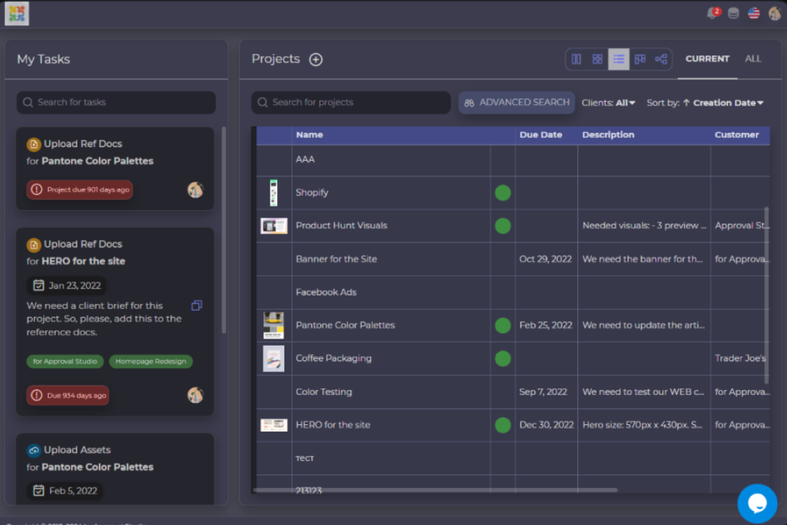Sort by the Name column header
Image resolution: width=787 pixels, height=525 pixels.
coord(309,135)
